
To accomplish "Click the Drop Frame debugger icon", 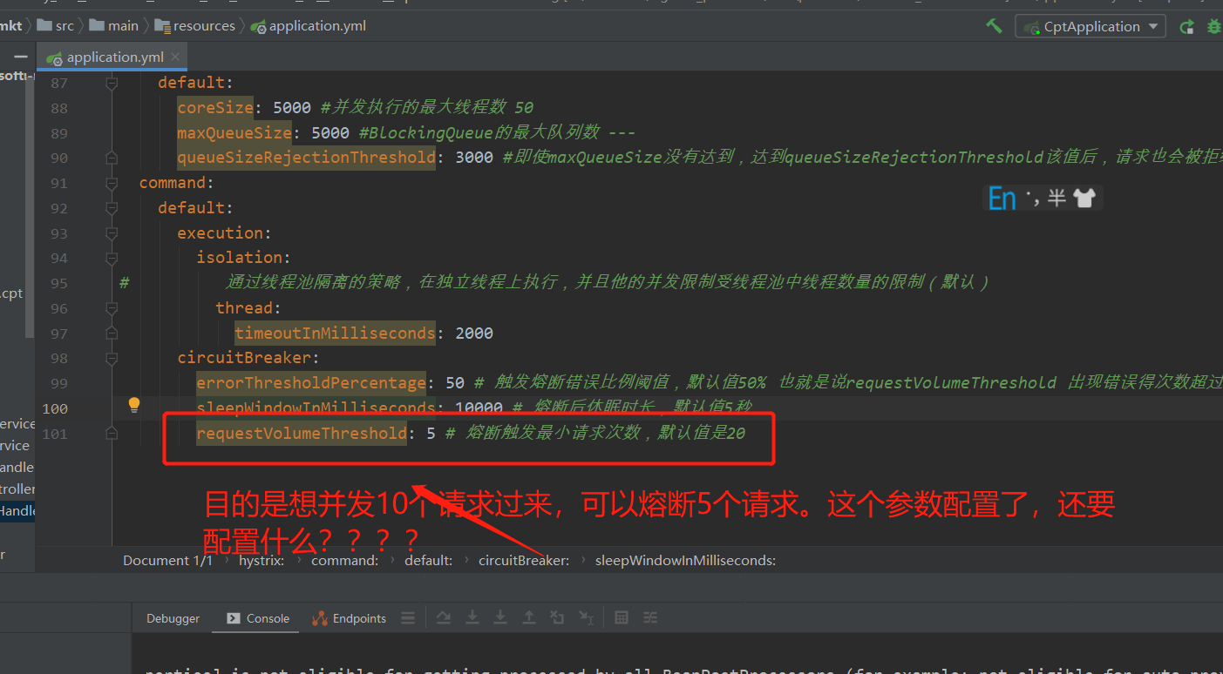I will coord(558,617).
